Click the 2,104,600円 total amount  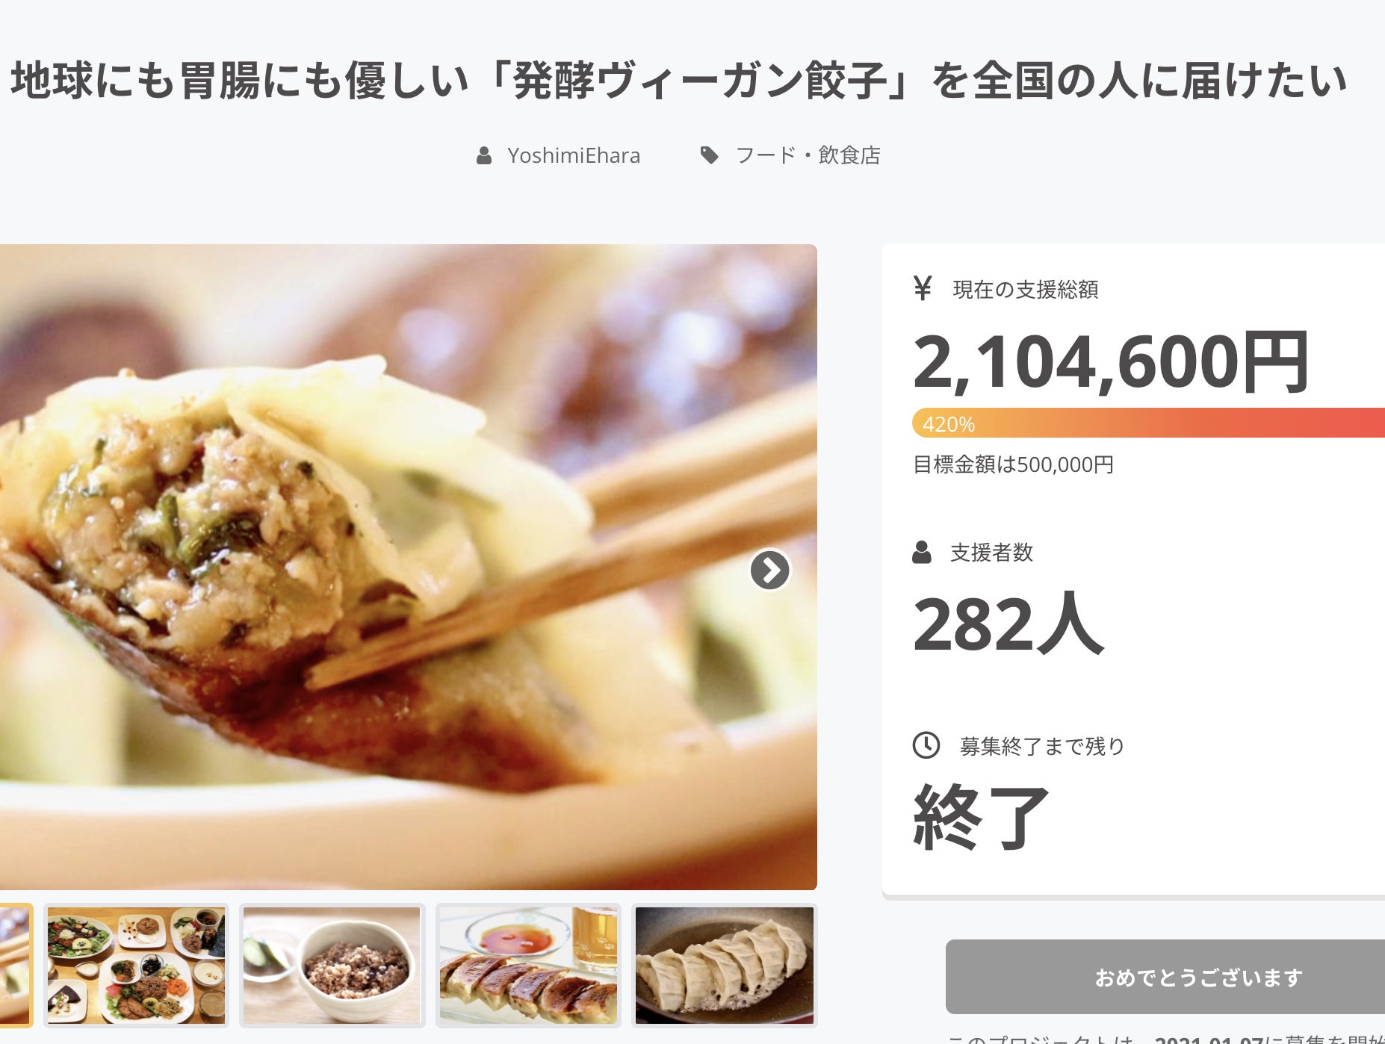[1111, 362]
